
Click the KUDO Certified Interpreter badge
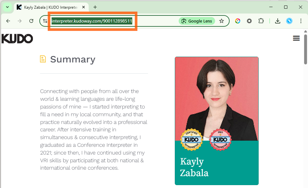[x=192, y=140]
